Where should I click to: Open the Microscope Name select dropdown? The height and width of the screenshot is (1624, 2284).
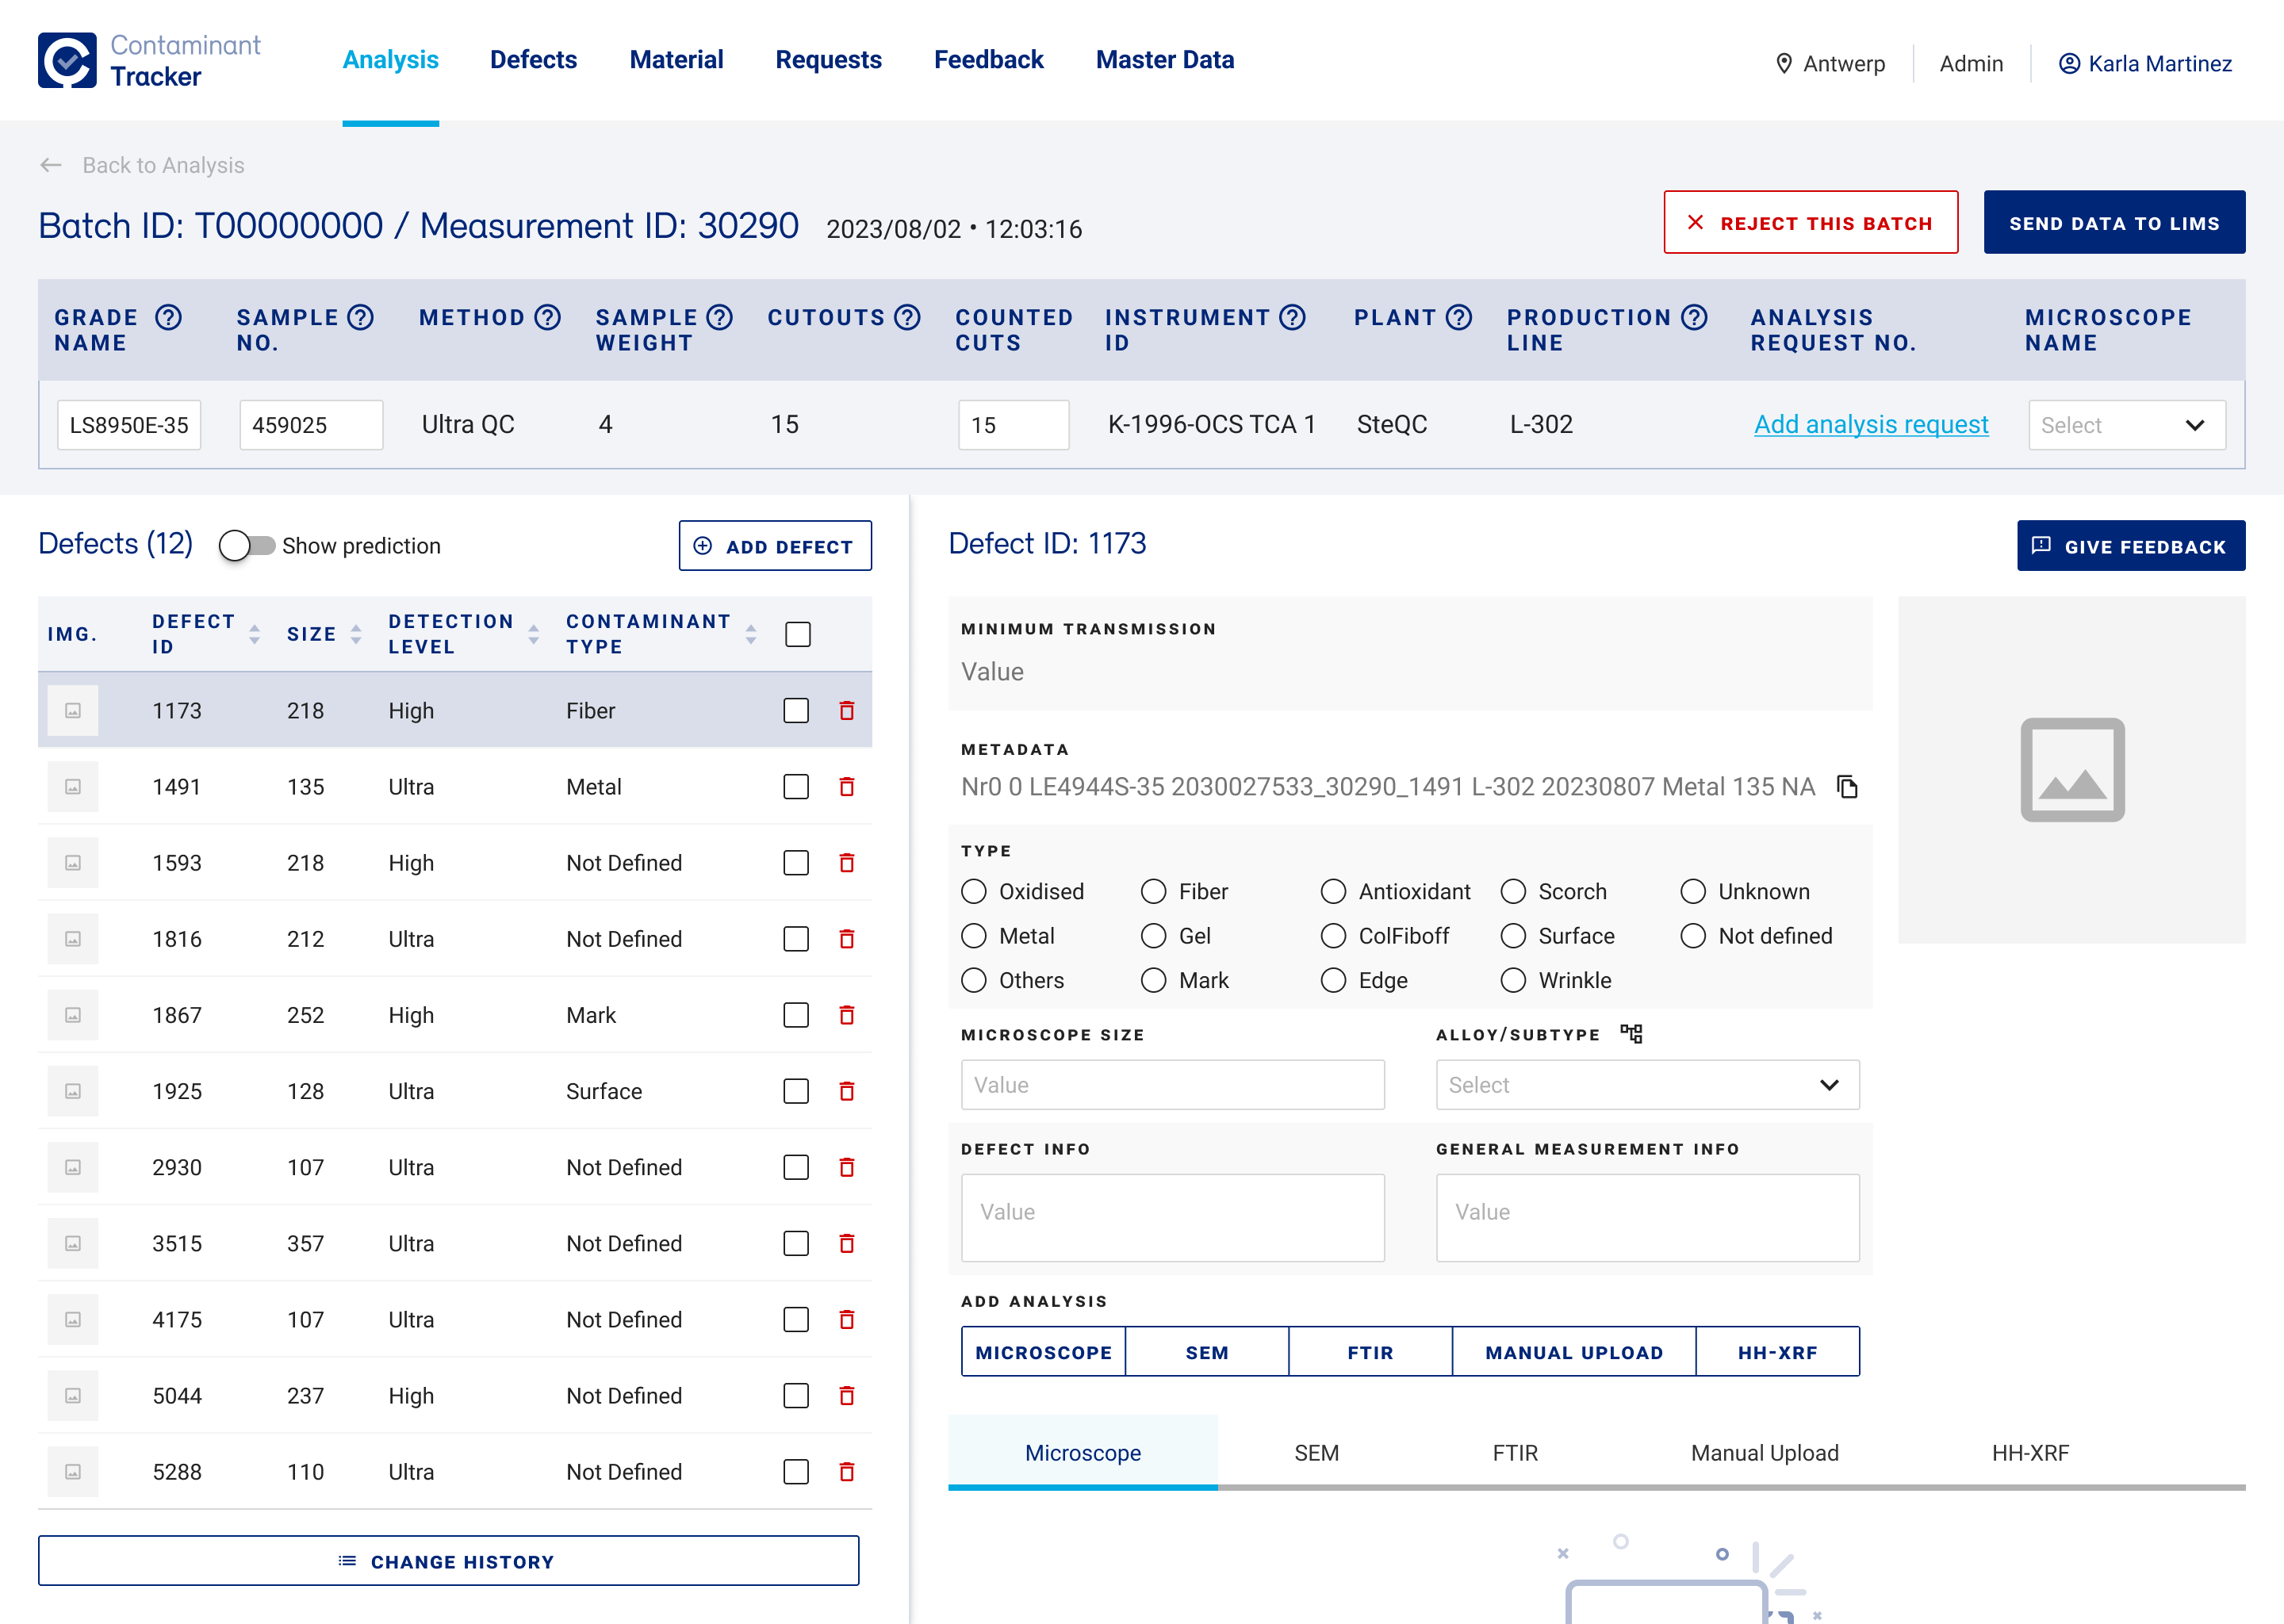coord(2126,425)
